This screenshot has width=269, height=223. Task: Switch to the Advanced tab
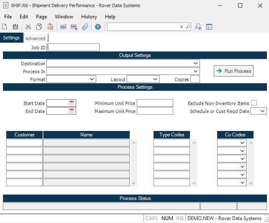click(x=35, y=38)
